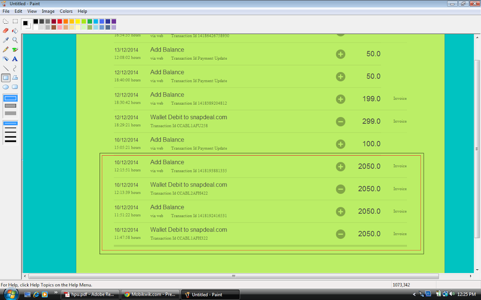Select the Eraser tool
Image resolution: width=481 pixels, height=300 pixels.
6,31
